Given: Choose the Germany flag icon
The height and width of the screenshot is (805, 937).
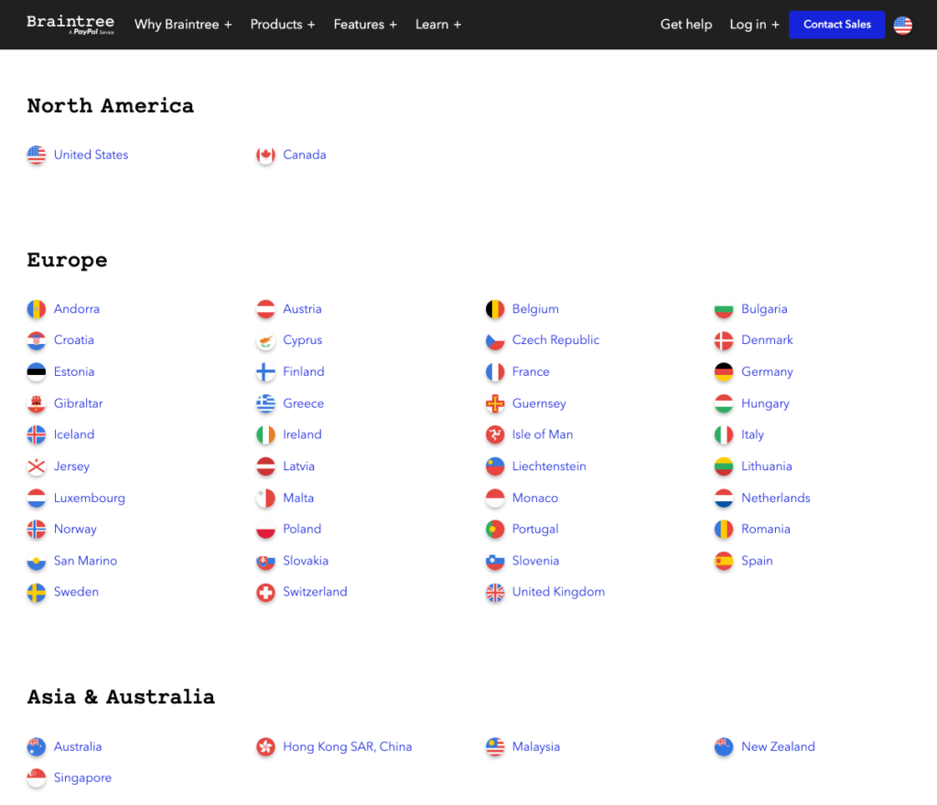Looking at the screenshot, I should coord(724,372).
